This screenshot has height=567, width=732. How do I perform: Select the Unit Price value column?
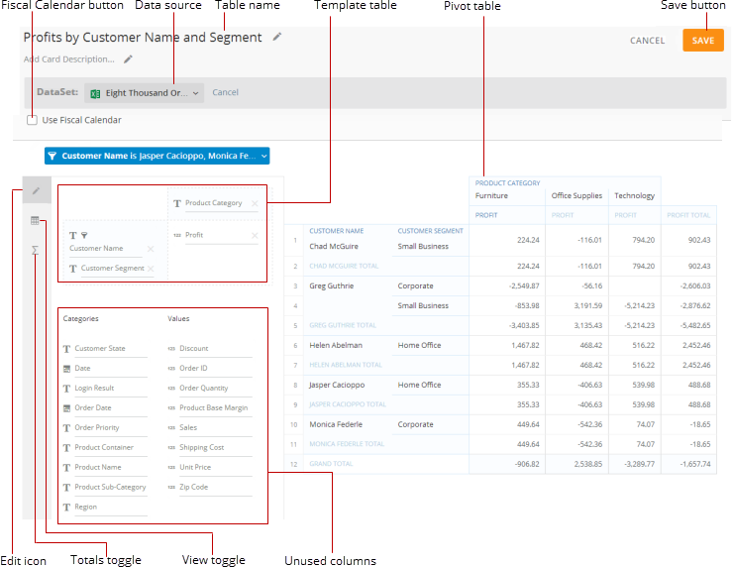pos(195,467)
